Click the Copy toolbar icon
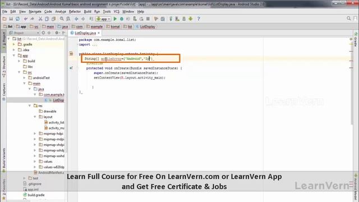Image resolution: width=359 pixels, height=202 pixels. tap(47, 19)
